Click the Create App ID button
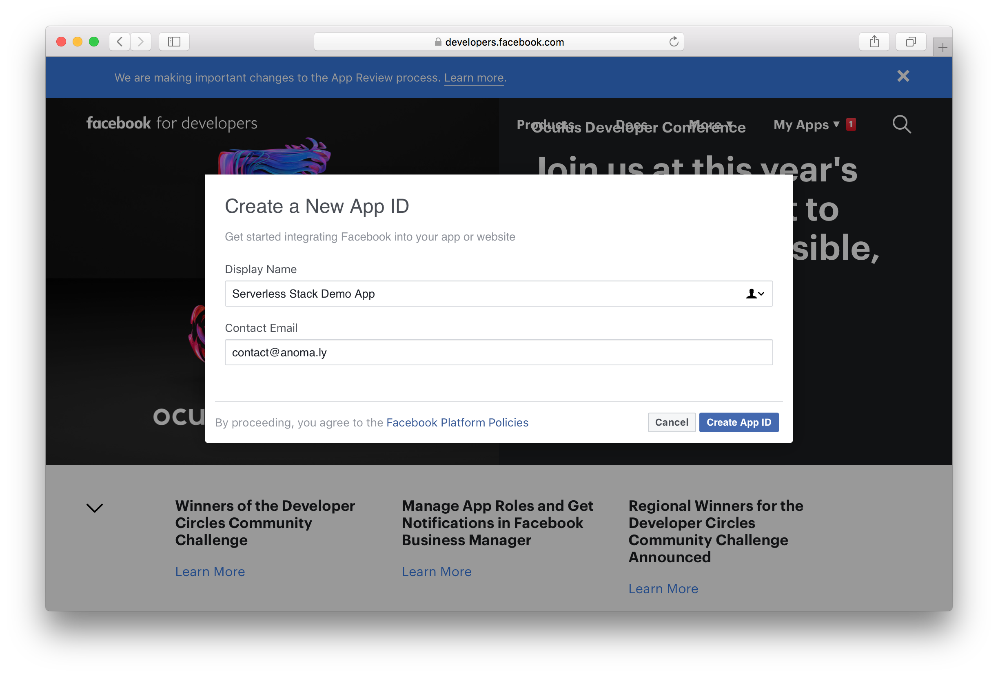The width and height of the screenshot is (998, 676). pyautogui.click(x=739, y=422)
